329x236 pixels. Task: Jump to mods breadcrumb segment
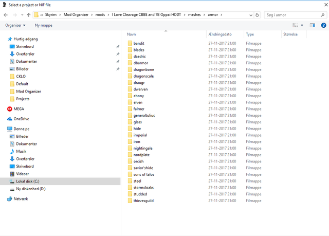click(100, 15)
